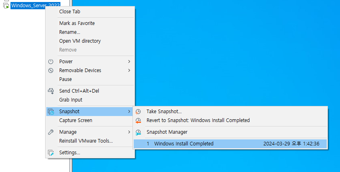The width and height of the screenshot is (340, 172).
Task: Open Removable Devices submenu
Action: 90,70
